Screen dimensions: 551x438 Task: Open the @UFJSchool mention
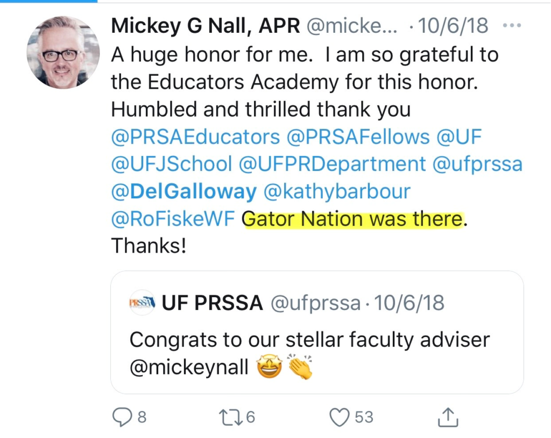(172, 164)
